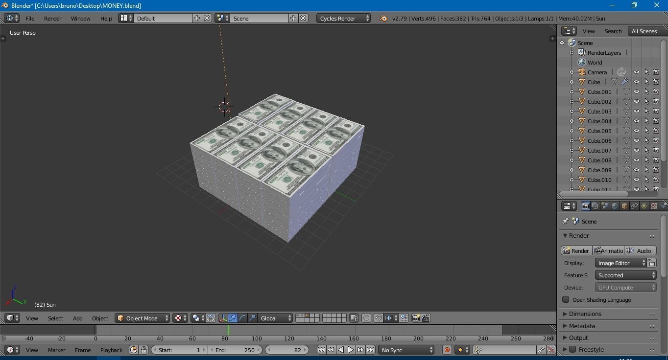Disable camera visibility for Cube.007

point(656,150)
